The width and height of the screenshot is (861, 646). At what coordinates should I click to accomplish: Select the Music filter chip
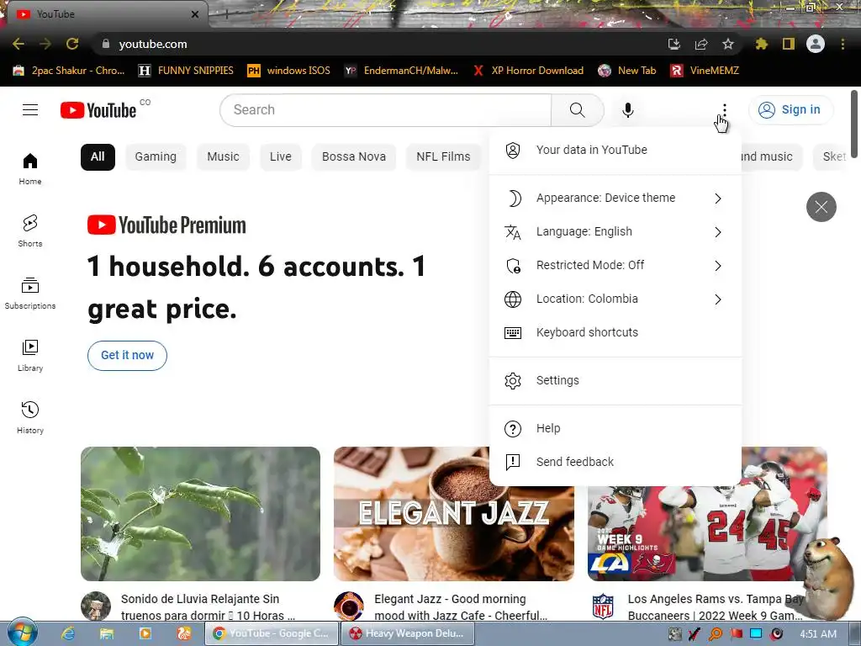223,156
